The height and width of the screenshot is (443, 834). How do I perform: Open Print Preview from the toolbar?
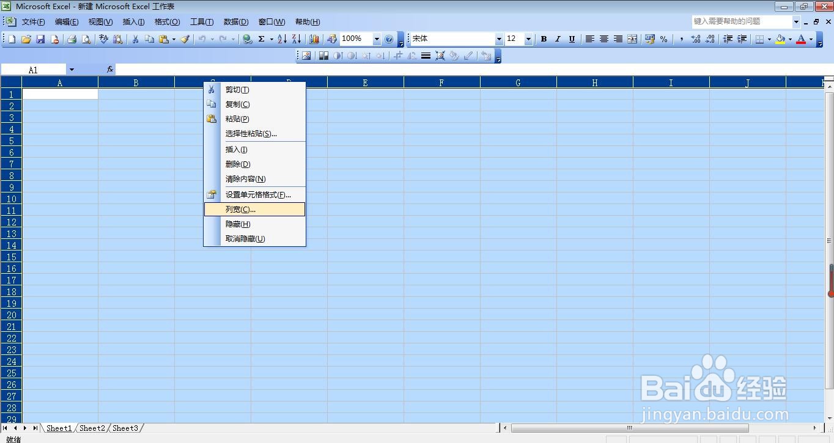(x=86, y=39)
